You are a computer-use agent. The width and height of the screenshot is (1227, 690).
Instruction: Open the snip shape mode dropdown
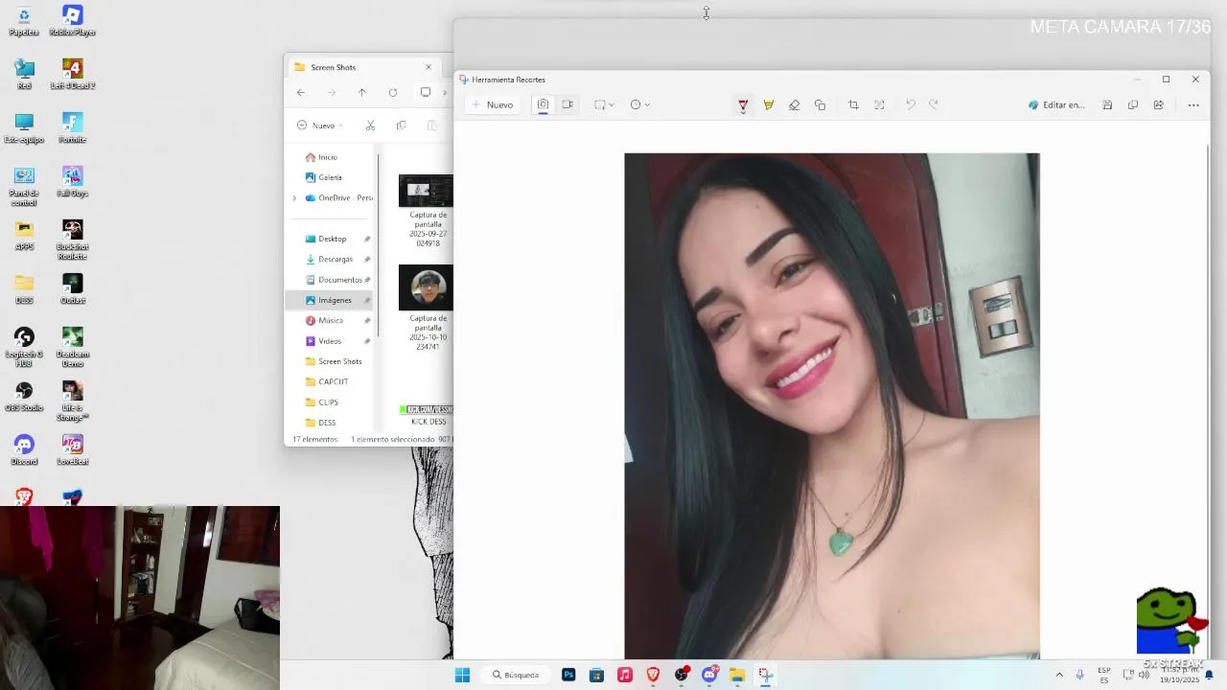603,104
